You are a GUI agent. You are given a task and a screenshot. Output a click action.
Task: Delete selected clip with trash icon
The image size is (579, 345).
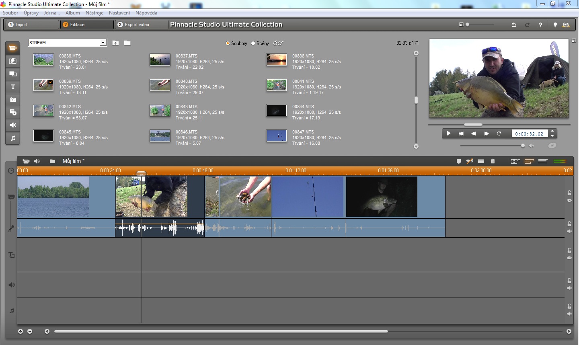[x=493, y=161]
